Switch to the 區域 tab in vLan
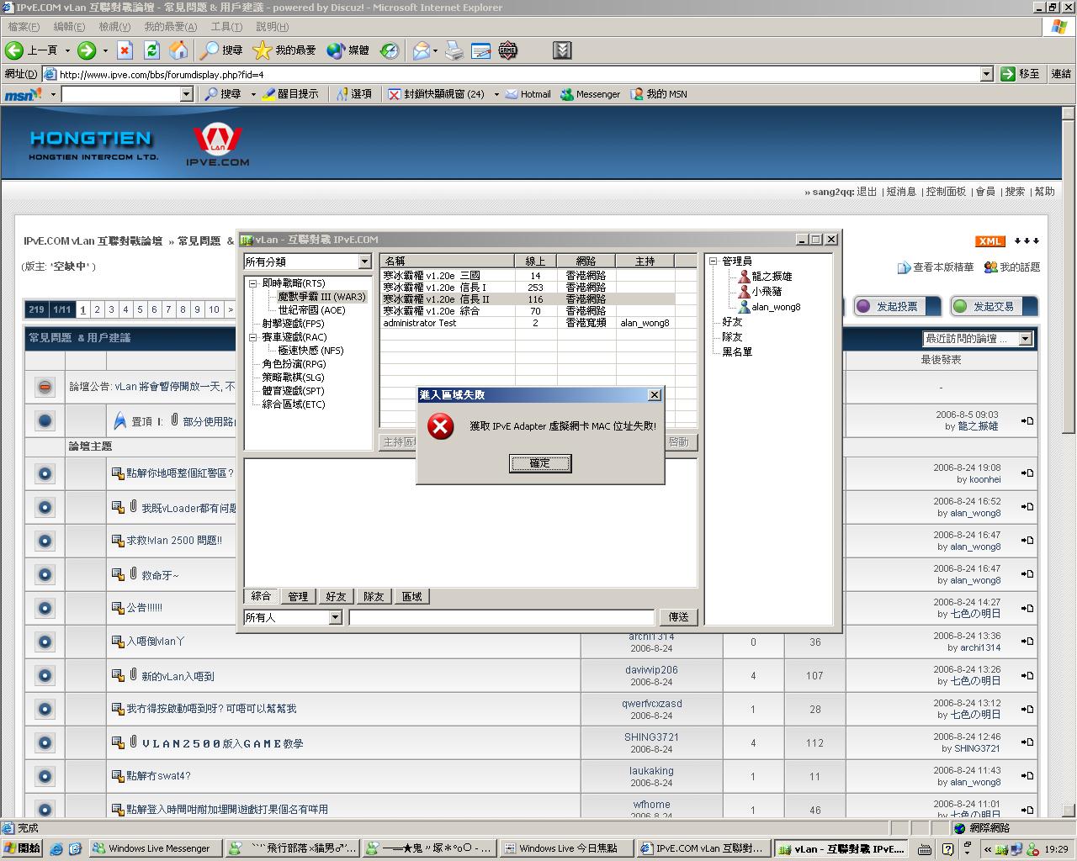 click(x=411, y=596)
